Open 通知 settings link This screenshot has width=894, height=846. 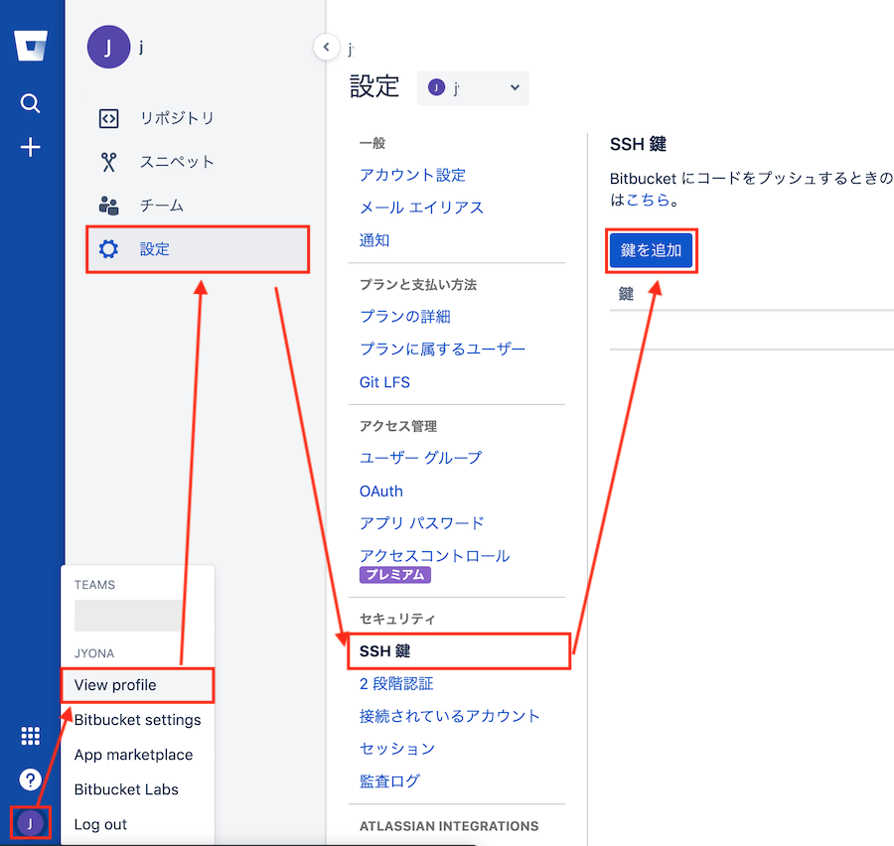click(x=374, y=240)
